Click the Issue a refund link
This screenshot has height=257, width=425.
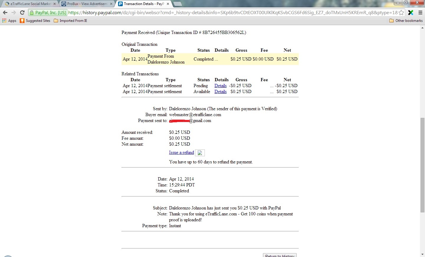point(182,152)
